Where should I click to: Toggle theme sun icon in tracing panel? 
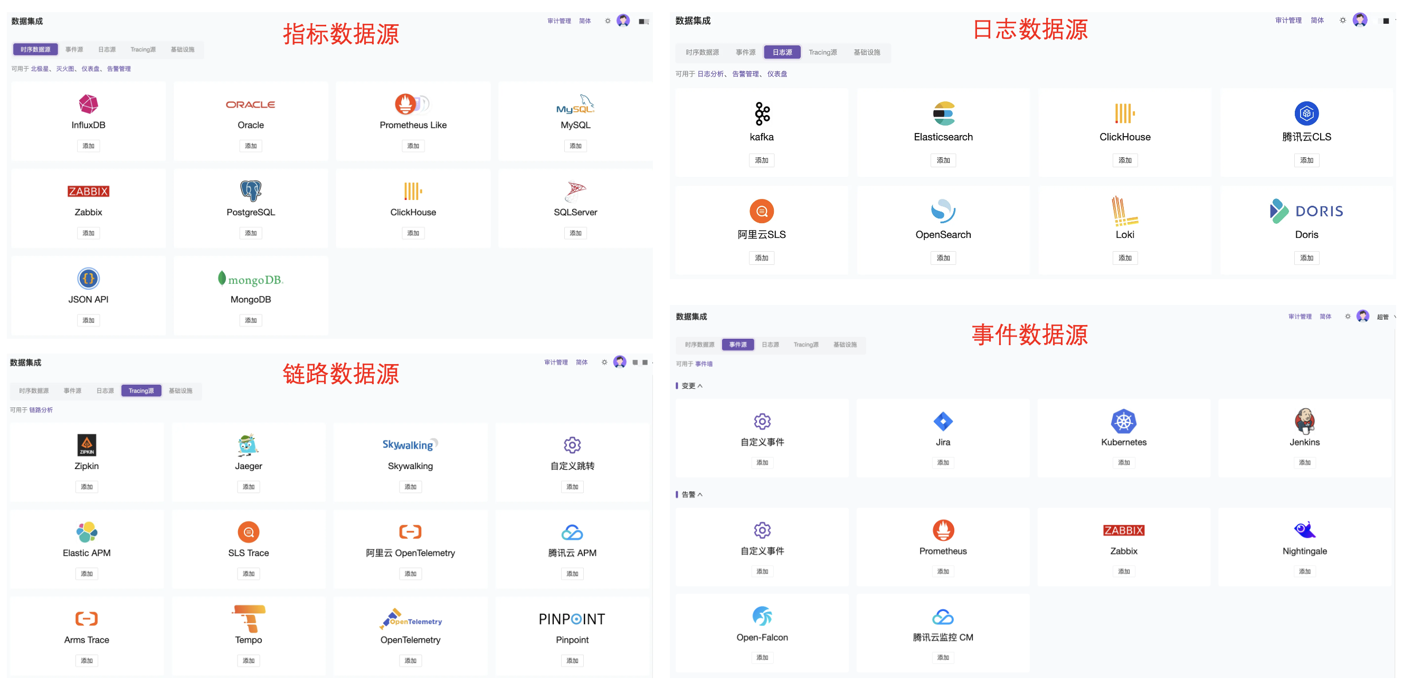coord(604,362)
